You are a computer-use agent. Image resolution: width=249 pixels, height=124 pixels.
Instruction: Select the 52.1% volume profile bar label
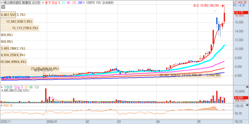pyautogui.click(x=190, y=75)
